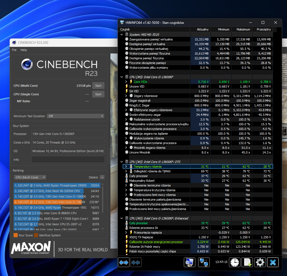Click the VDDQ TX Napięcie lightning icon
Viewport: 287px width, 276px height.
click(x=127, y=237)
